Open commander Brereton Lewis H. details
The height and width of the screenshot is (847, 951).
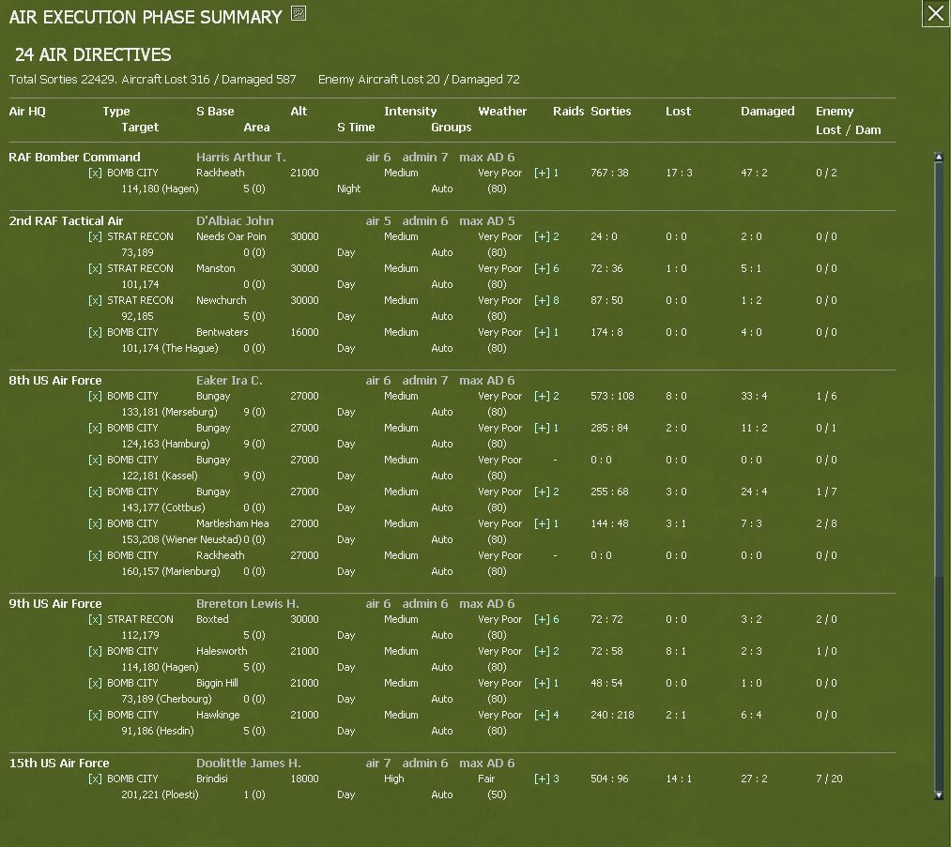(248, 604)
